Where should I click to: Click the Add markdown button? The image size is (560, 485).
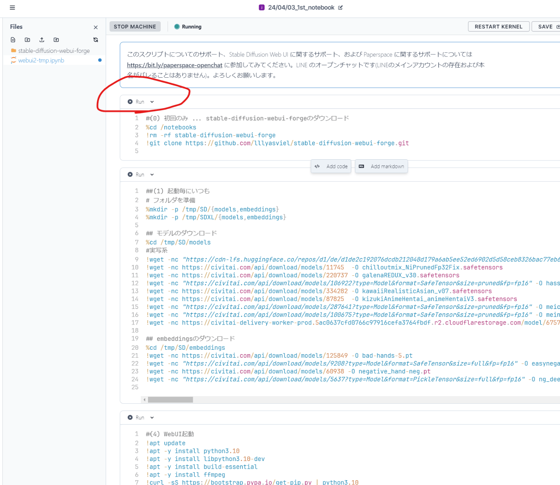381,166
